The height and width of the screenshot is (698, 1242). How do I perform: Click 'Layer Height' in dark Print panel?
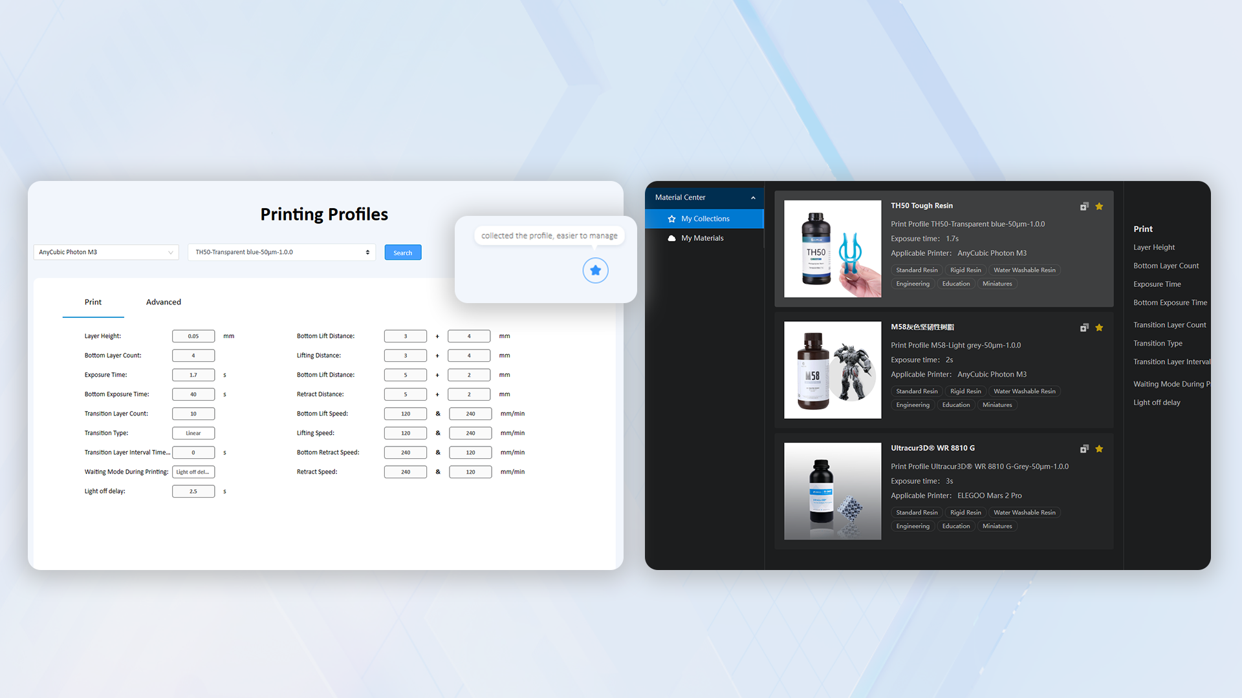[x=1154, y=248]
